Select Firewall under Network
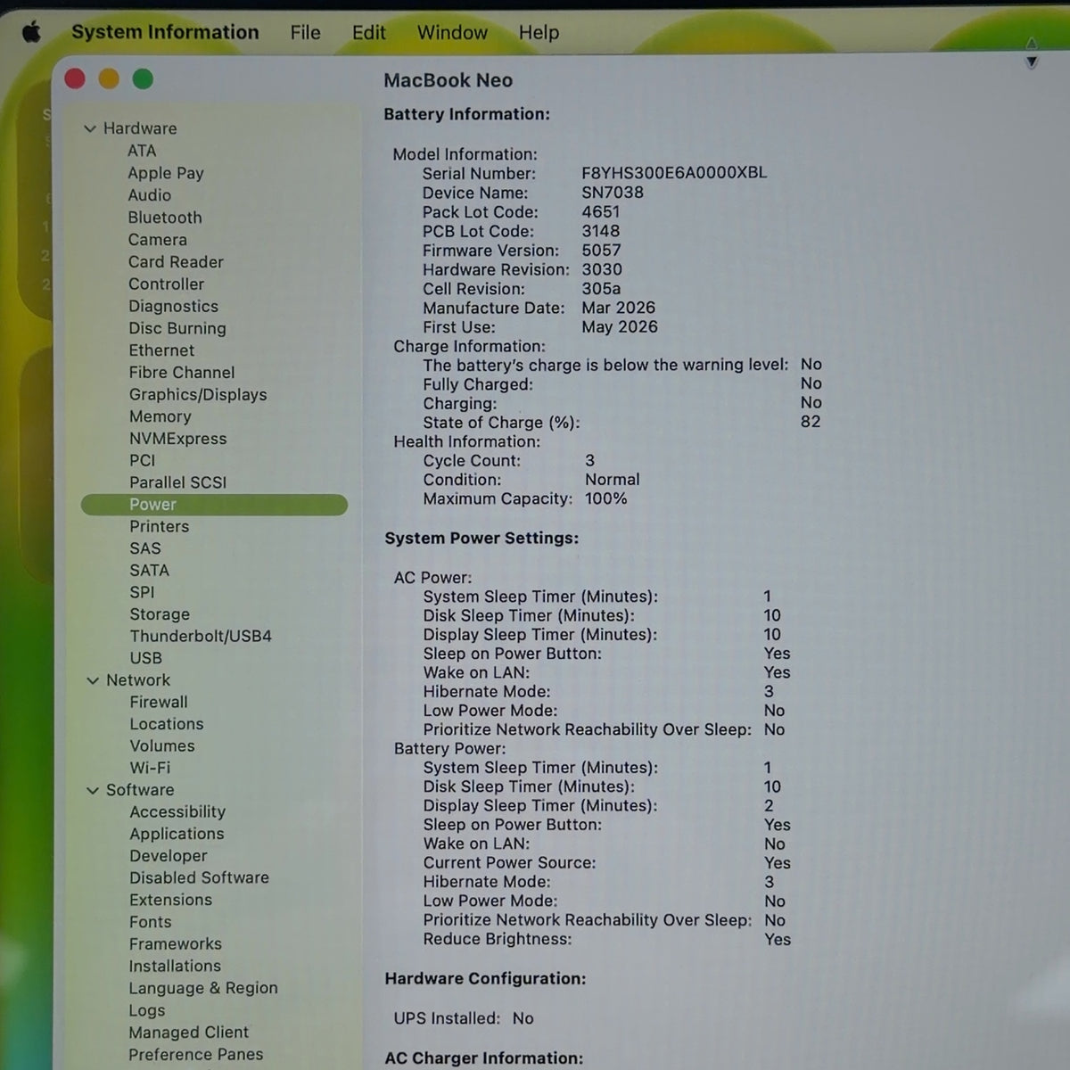The height and width of the screenshot is (1070, 1070). click(159, 702)
